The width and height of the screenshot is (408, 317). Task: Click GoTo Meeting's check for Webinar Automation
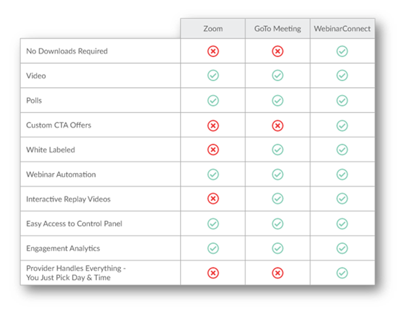(x=278, y=174)
